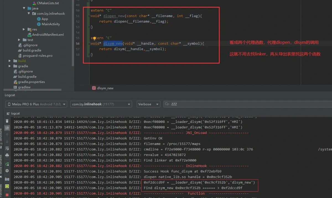The image size is (332, 198).
Task: Select .gitignore directly below test folder
Action: point(30,45)
